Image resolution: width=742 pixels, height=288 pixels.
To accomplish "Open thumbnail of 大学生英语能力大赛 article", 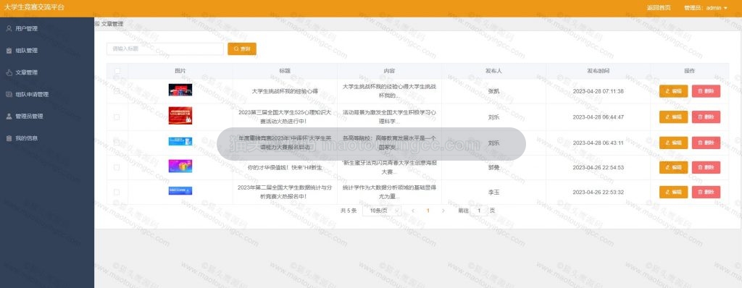I will tap(180, 141).
